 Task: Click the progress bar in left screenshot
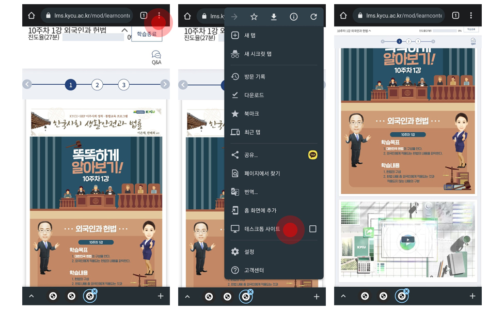[x=93, y=37]
